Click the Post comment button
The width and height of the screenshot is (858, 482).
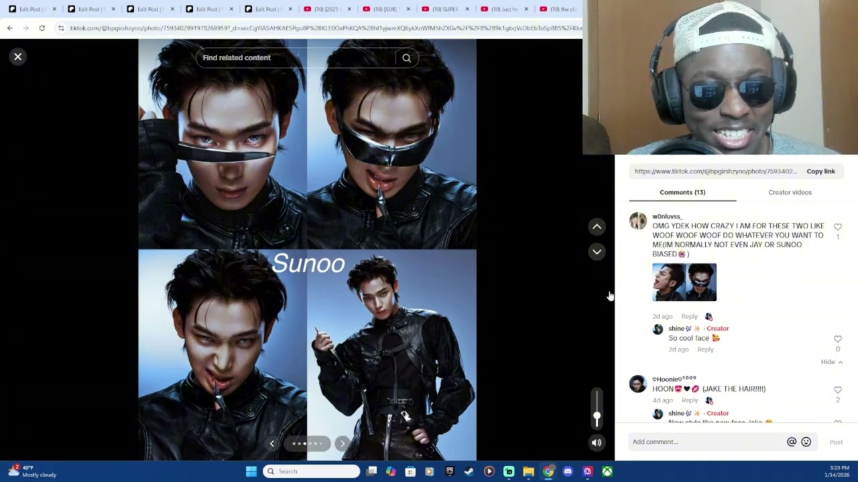click(836, 442)
